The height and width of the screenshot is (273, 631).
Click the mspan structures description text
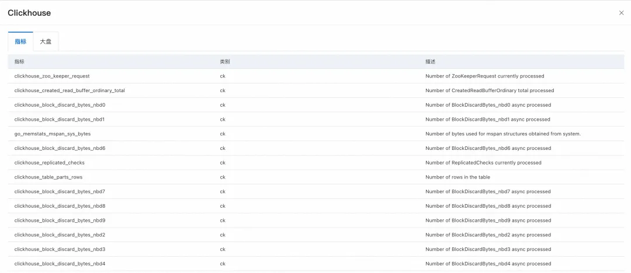503,134
